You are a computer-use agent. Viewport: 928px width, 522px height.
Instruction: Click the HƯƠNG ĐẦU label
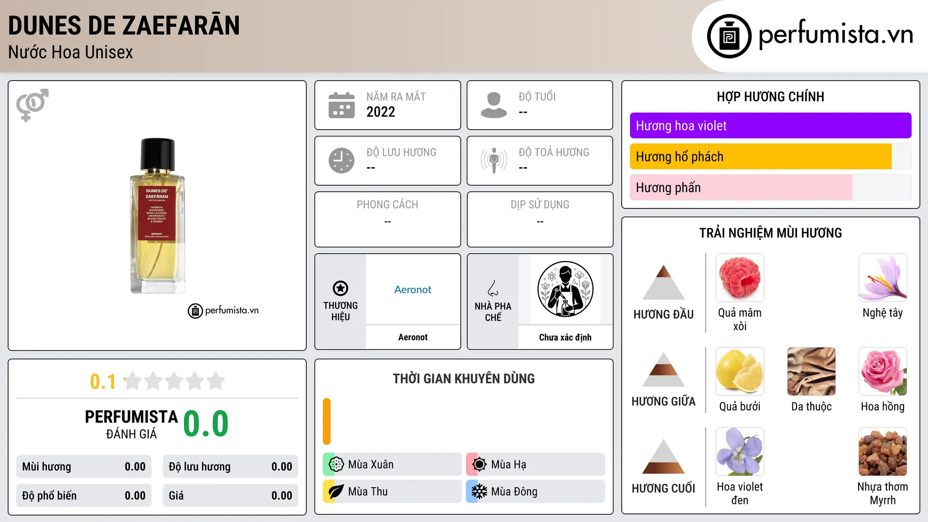(663, 314)
